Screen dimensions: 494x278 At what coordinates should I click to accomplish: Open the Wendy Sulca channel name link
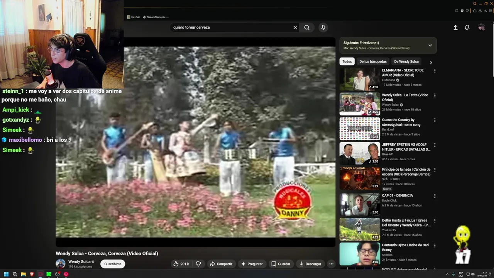point(80,261)
